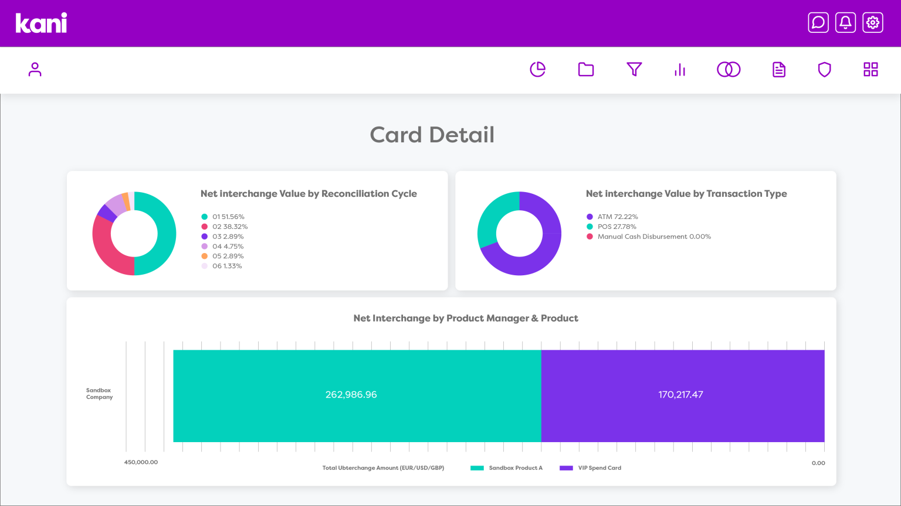Open the notifications bell
Screen dimensions: 901x506
tap(845, 23)
